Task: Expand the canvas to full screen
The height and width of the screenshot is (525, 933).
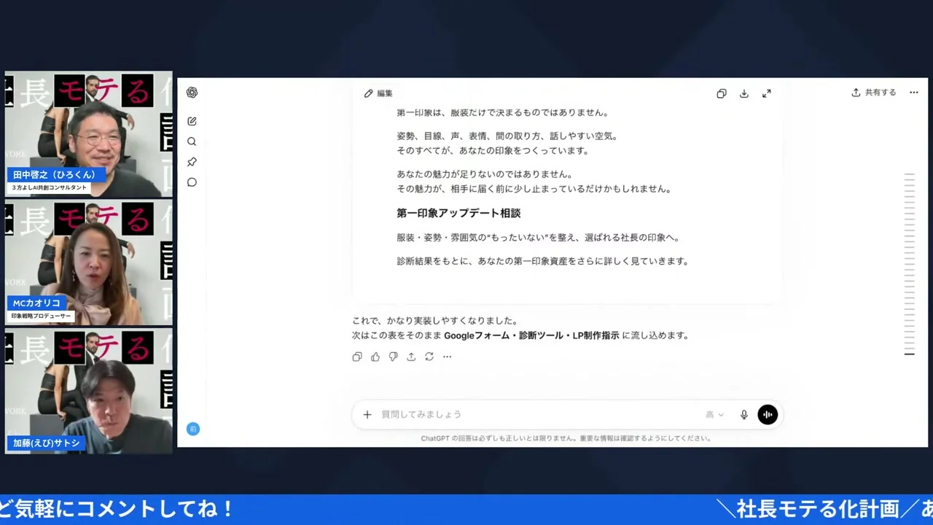Action: [x=767, y=93]
